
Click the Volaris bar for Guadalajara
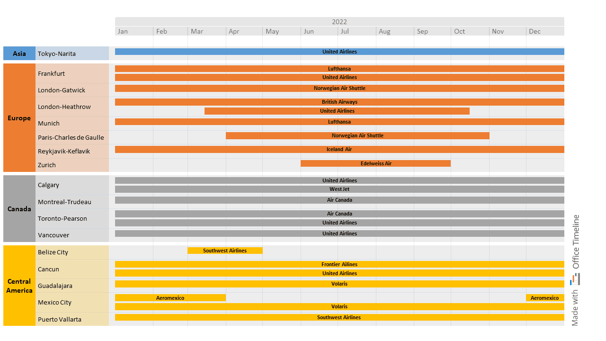[x=339, y=284]
